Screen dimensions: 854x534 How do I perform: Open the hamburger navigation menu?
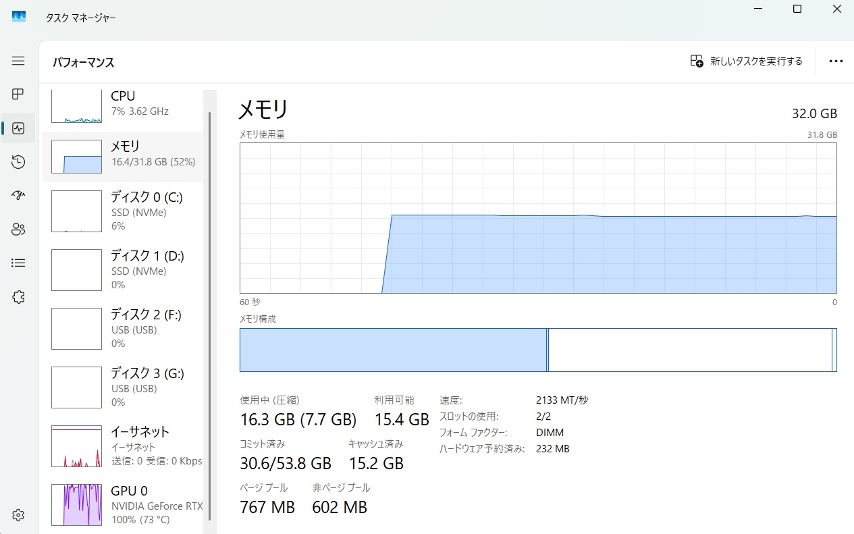tap(18, 61)
